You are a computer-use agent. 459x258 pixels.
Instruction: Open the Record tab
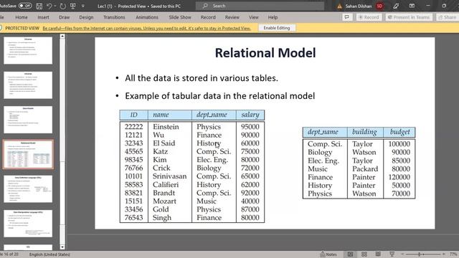208,17
